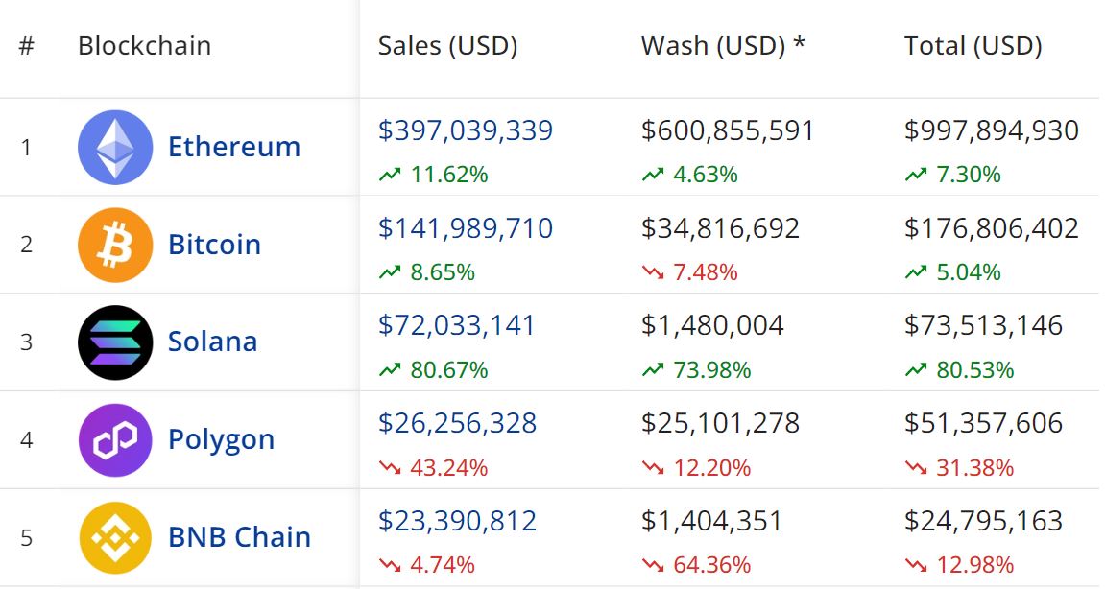Click the Ethereum diamond logo icon
This screenshot has width=1105, height=589.
[115, 147]
